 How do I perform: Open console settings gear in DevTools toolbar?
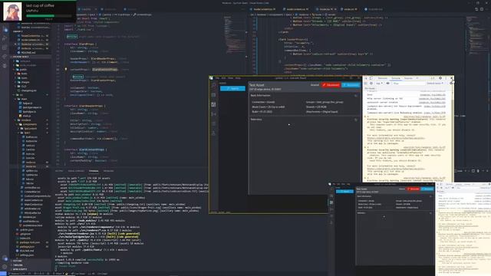point(451,84)
